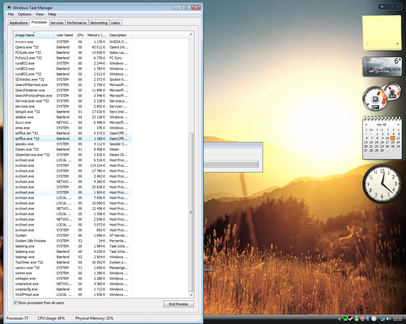The width and height of the screenshot is (406, 324).
Task: Click the process list scroll up arrow
Action: coord(191,34)
